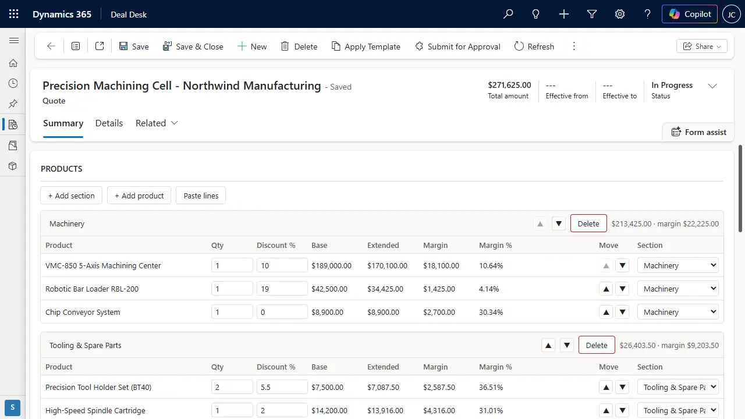Click Save & Close
The width and height of the screenshot is (745, 419).
[x=193, y=46]
